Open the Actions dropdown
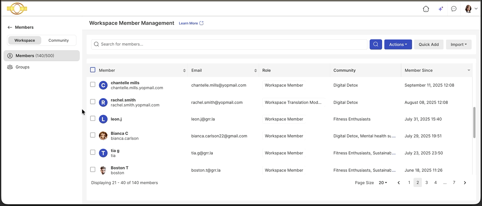Image resolution: width=482 pixels, height=206 pixels. [x=398, y=44]
